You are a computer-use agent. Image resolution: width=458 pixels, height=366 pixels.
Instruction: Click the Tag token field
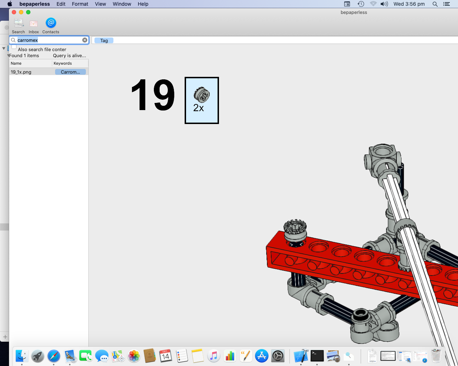pos(104,40)
